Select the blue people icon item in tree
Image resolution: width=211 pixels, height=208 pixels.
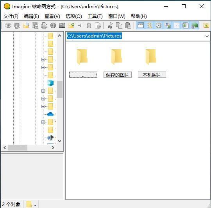click(x=50, y=138)
